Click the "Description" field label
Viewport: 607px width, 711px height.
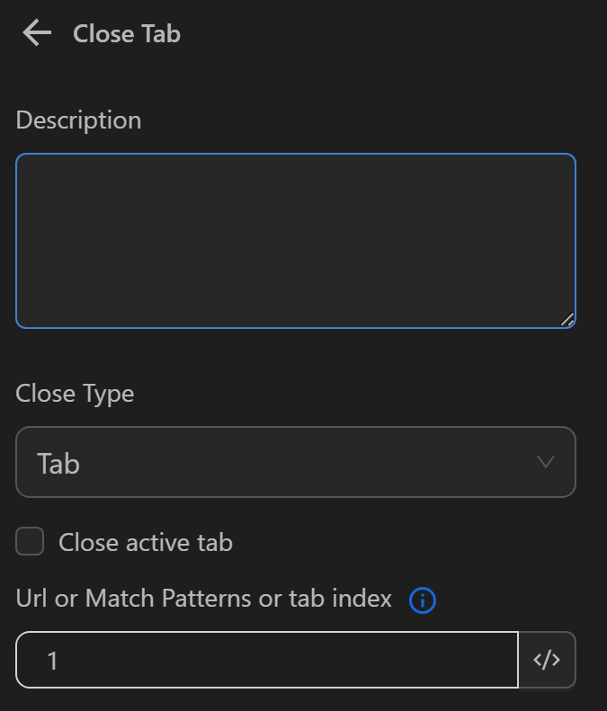79,120
